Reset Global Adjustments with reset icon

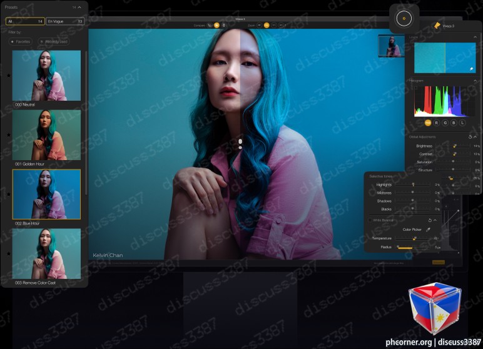(470, 137)
